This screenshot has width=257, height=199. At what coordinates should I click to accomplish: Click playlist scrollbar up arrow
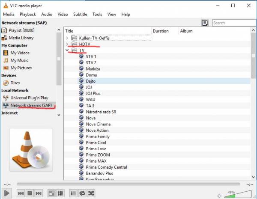253,30
